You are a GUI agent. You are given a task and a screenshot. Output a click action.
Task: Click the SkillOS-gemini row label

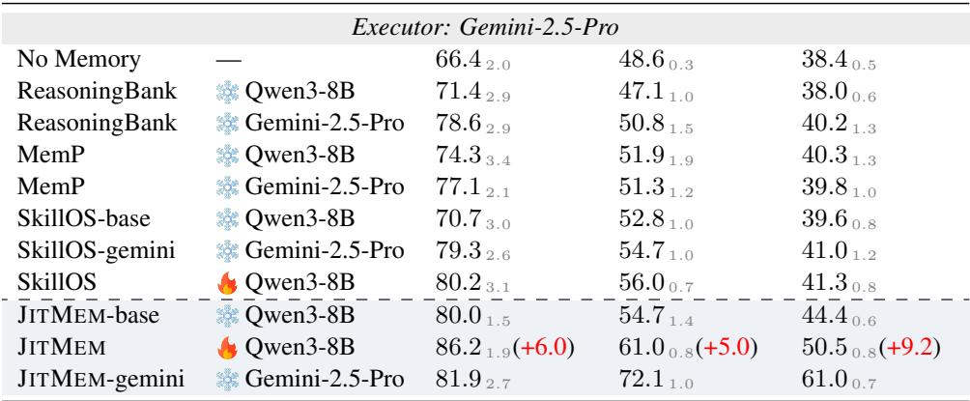click(96, 250)
